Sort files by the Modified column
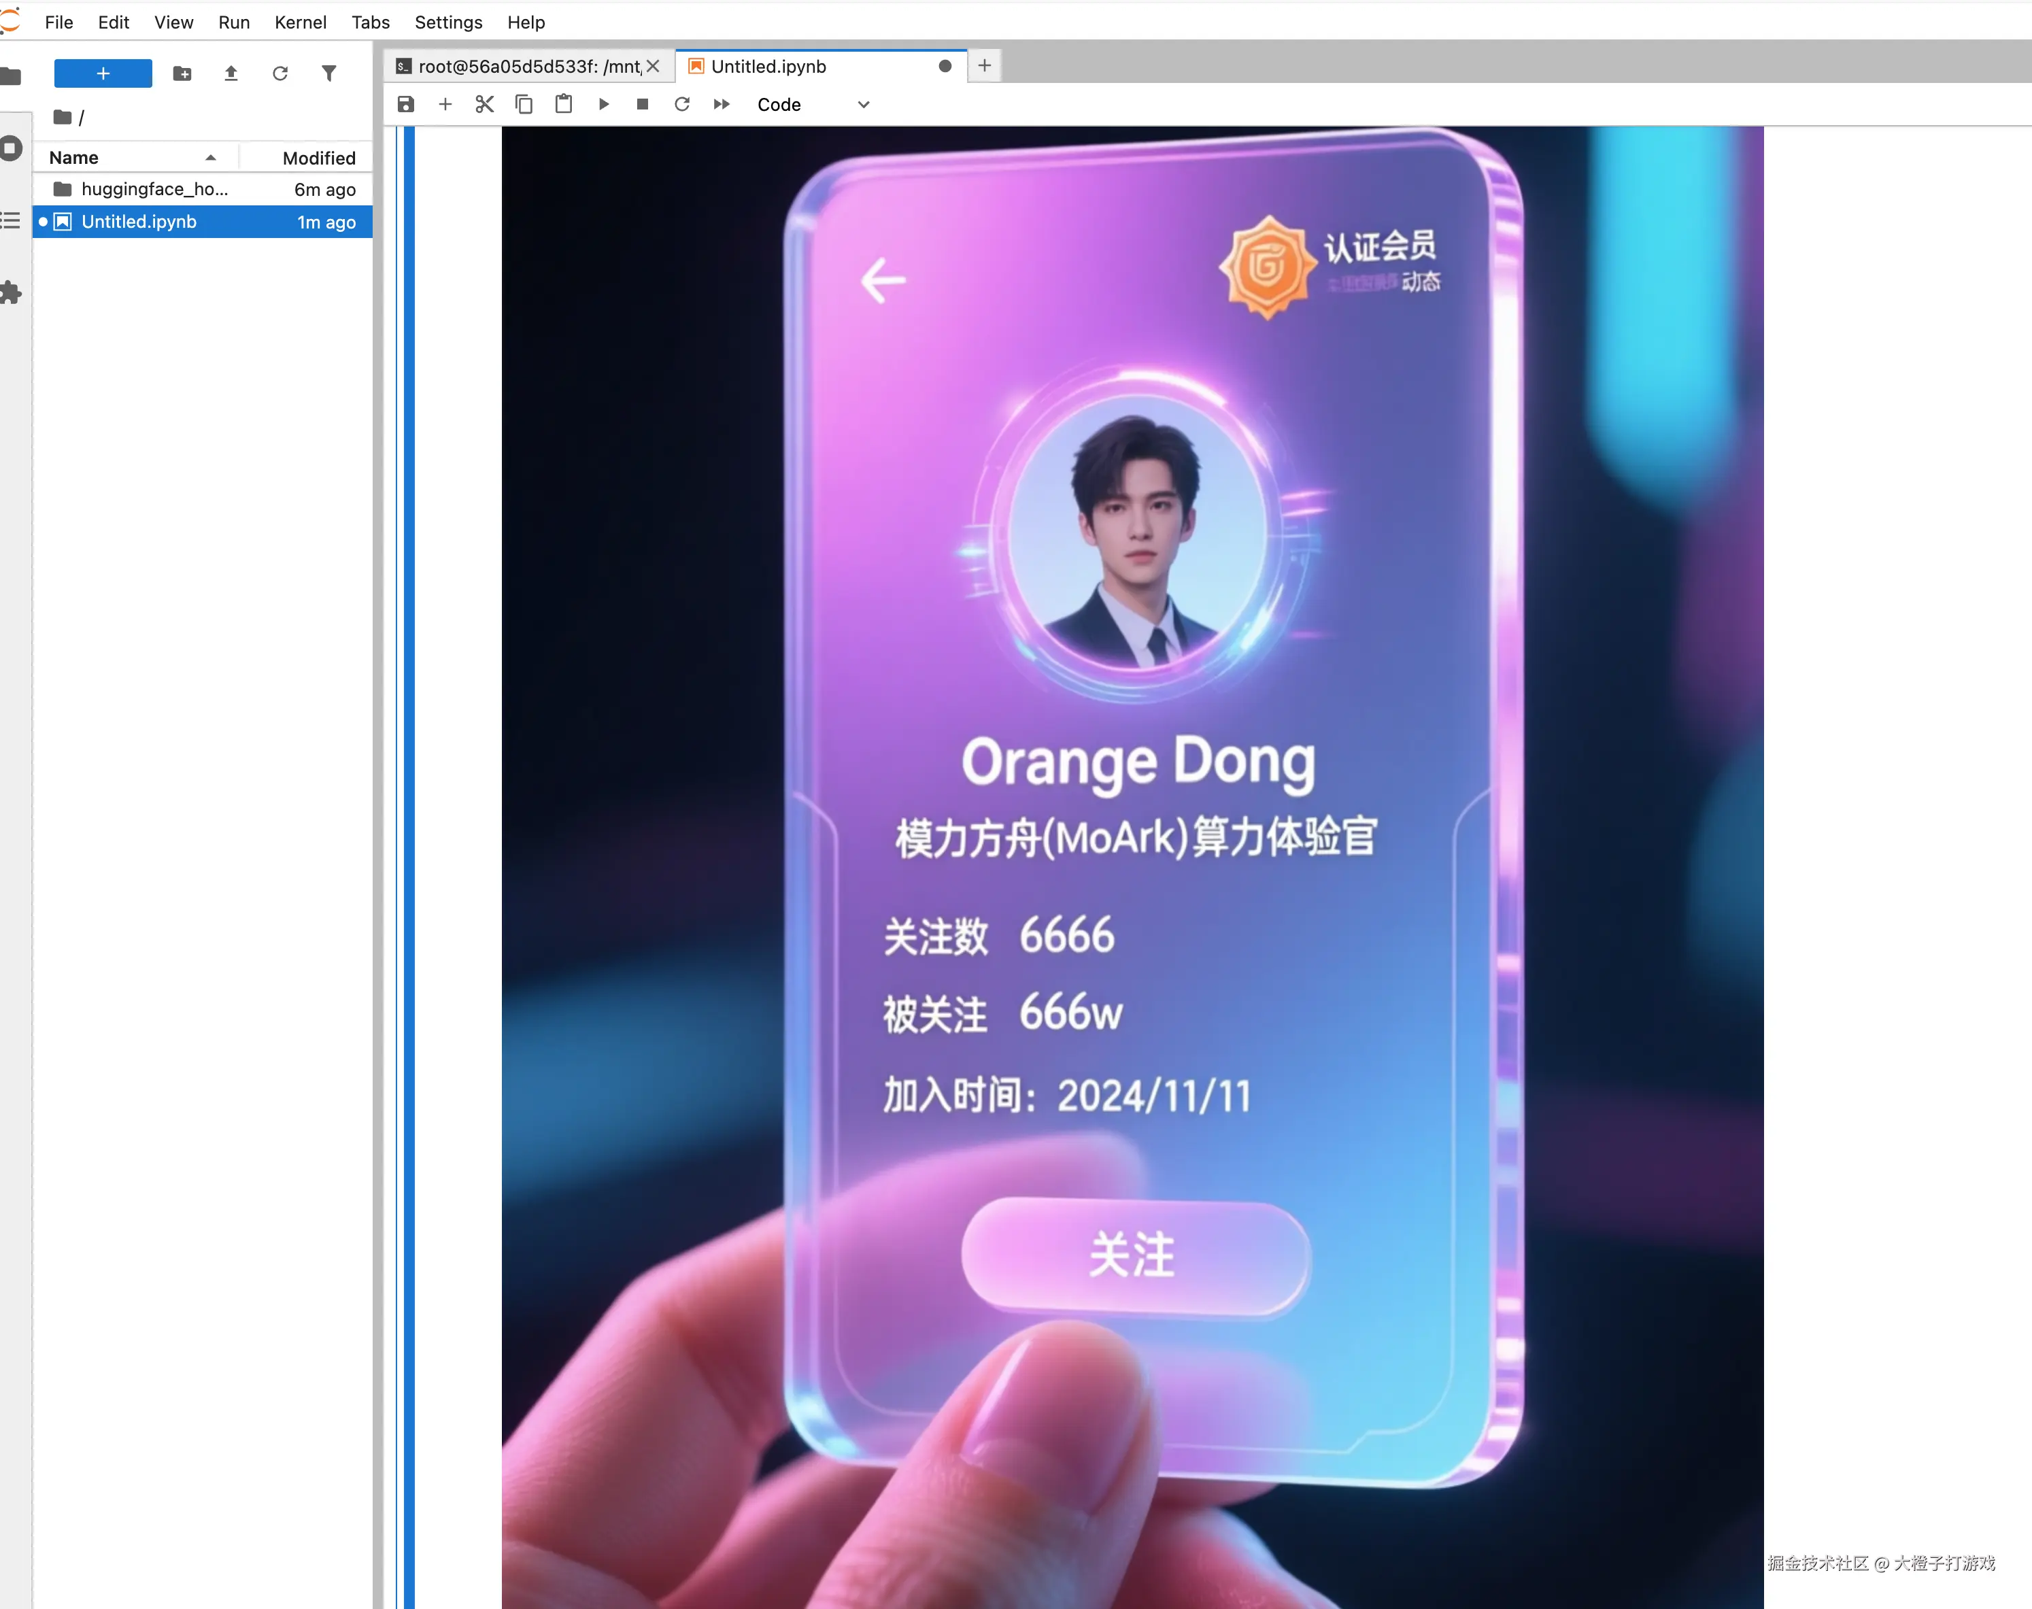 point(318,157)
